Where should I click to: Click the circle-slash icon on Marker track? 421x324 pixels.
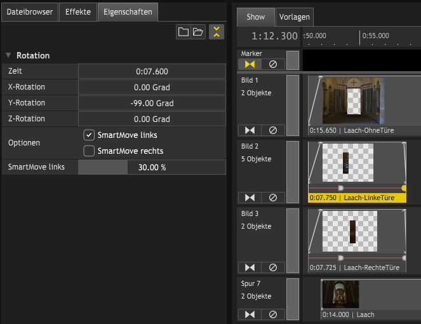point(273,64)
